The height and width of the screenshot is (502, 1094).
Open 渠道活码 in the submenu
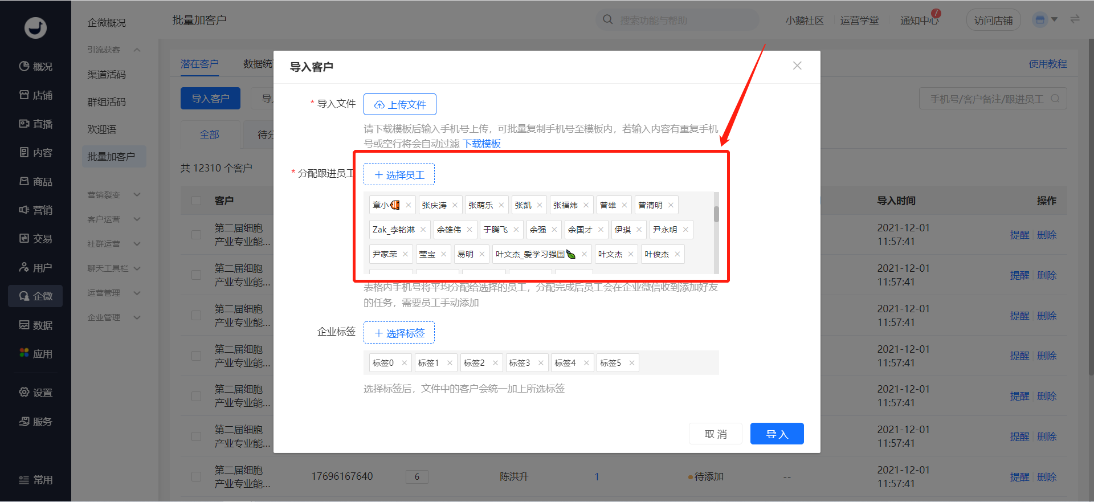pyautogui.click(x=107, y=75)
